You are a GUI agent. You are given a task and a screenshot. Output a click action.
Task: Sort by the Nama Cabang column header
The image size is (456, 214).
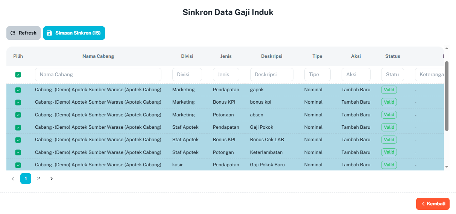98,56
